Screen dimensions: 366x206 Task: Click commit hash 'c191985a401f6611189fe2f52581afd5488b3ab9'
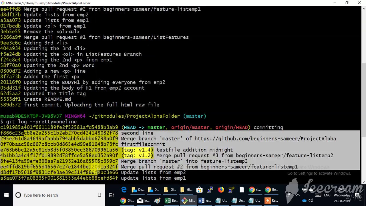pyautogui.click(x=59, y=127)
